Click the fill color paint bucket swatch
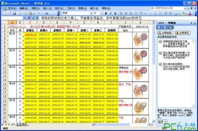The height and width of the screenshot is (131, 198). pyautogui.click(x=183, y=14)
